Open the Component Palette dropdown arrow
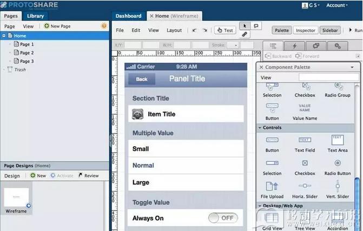Screen dimensions: 363x231 point(352,67)
